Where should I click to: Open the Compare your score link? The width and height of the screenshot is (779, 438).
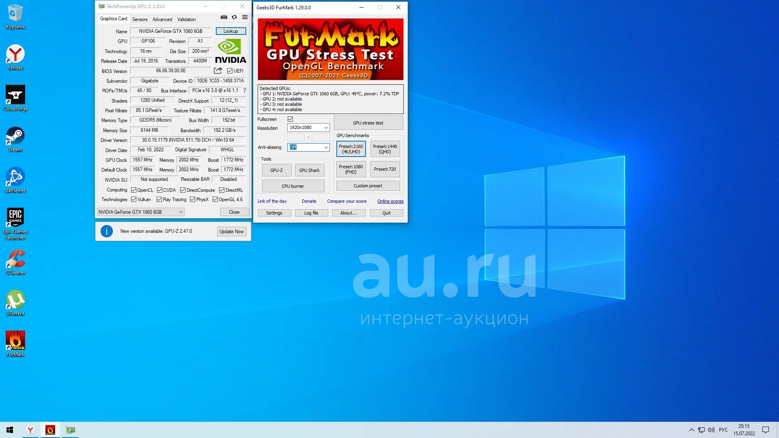point(347,201)
